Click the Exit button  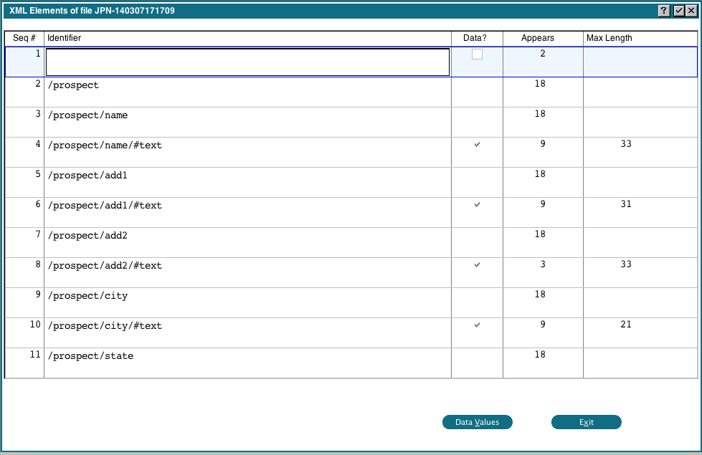tap(586, 422)
